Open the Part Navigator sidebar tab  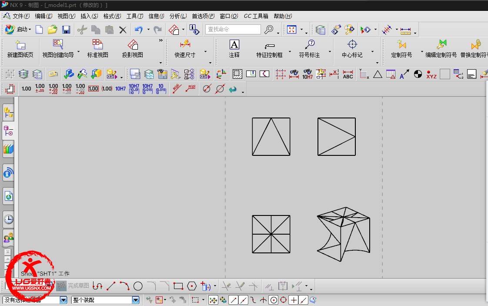coord(8,131)
